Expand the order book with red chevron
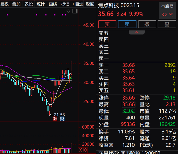The height and width of the screenshot is (154, 178). tap(137, 32)
